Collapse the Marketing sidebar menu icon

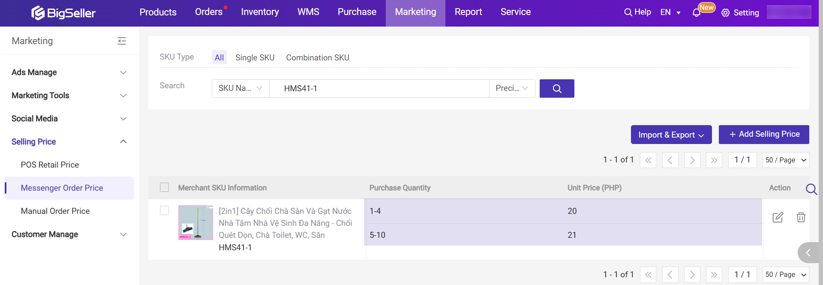[x=122, y=41]
